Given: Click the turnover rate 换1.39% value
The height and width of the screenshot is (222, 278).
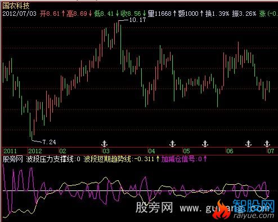Looking at the screenshot, I should [217, 14].
